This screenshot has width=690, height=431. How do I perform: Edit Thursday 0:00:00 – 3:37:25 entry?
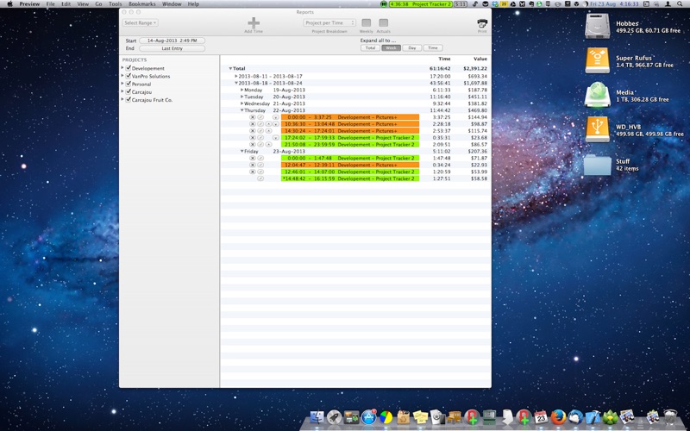pos(260,117)
